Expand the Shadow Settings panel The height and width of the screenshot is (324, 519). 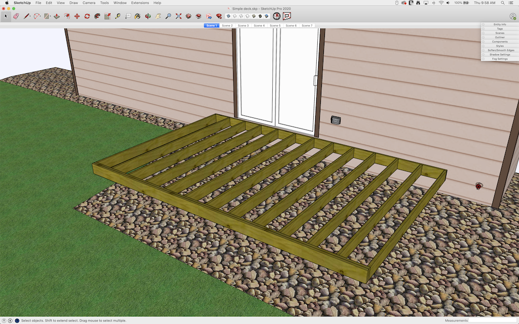(500, 55)
